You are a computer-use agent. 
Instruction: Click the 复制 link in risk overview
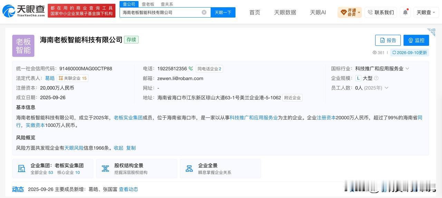(131, 148)
